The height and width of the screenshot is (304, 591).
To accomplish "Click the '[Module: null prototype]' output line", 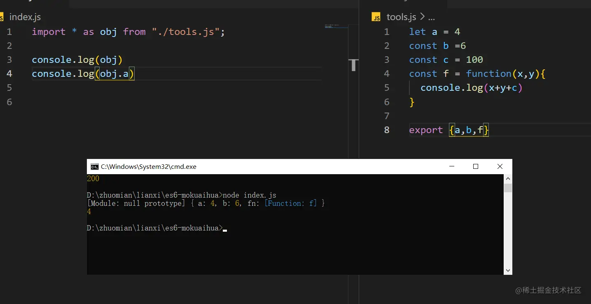I will click(206, 203).
